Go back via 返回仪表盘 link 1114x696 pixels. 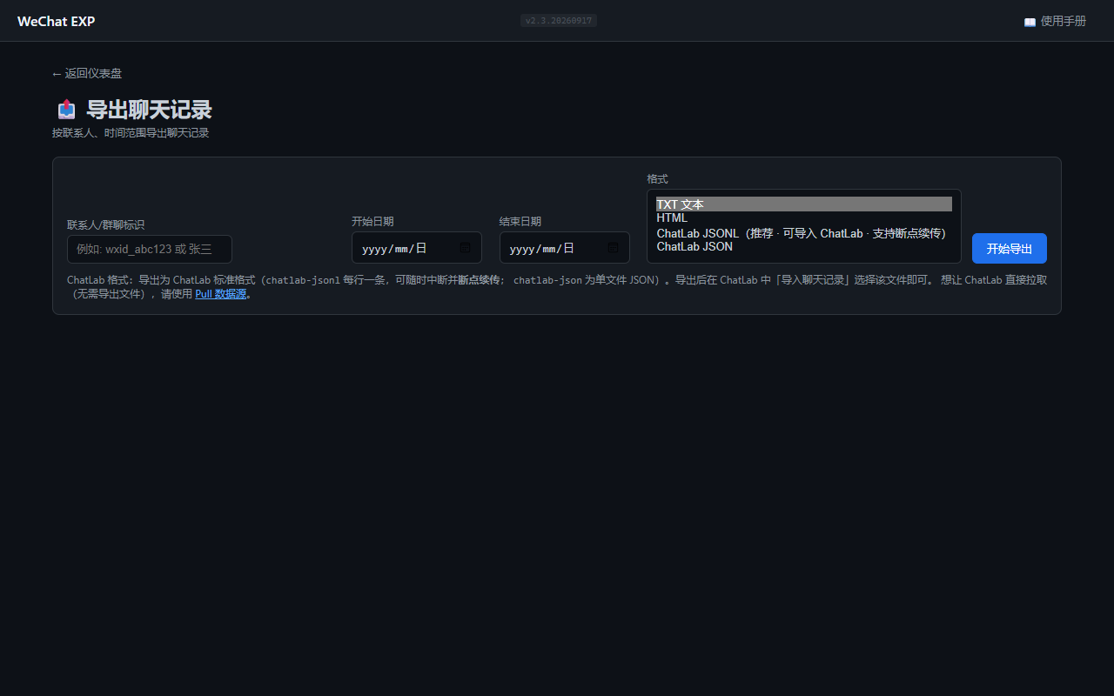pyautogui.click(x=87, y=74)
